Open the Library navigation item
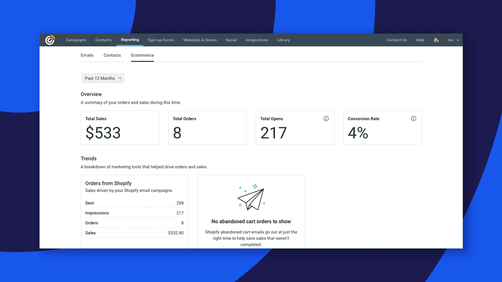Viewport: 502px width, 282px height. [x=284, y=40]
